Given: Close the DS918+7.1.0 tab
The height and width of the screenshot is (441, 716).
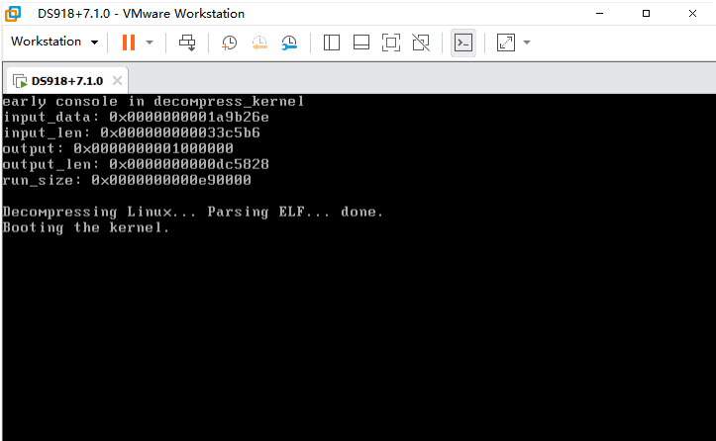Looking at the screenshot, I should click(x=117, y=80).
